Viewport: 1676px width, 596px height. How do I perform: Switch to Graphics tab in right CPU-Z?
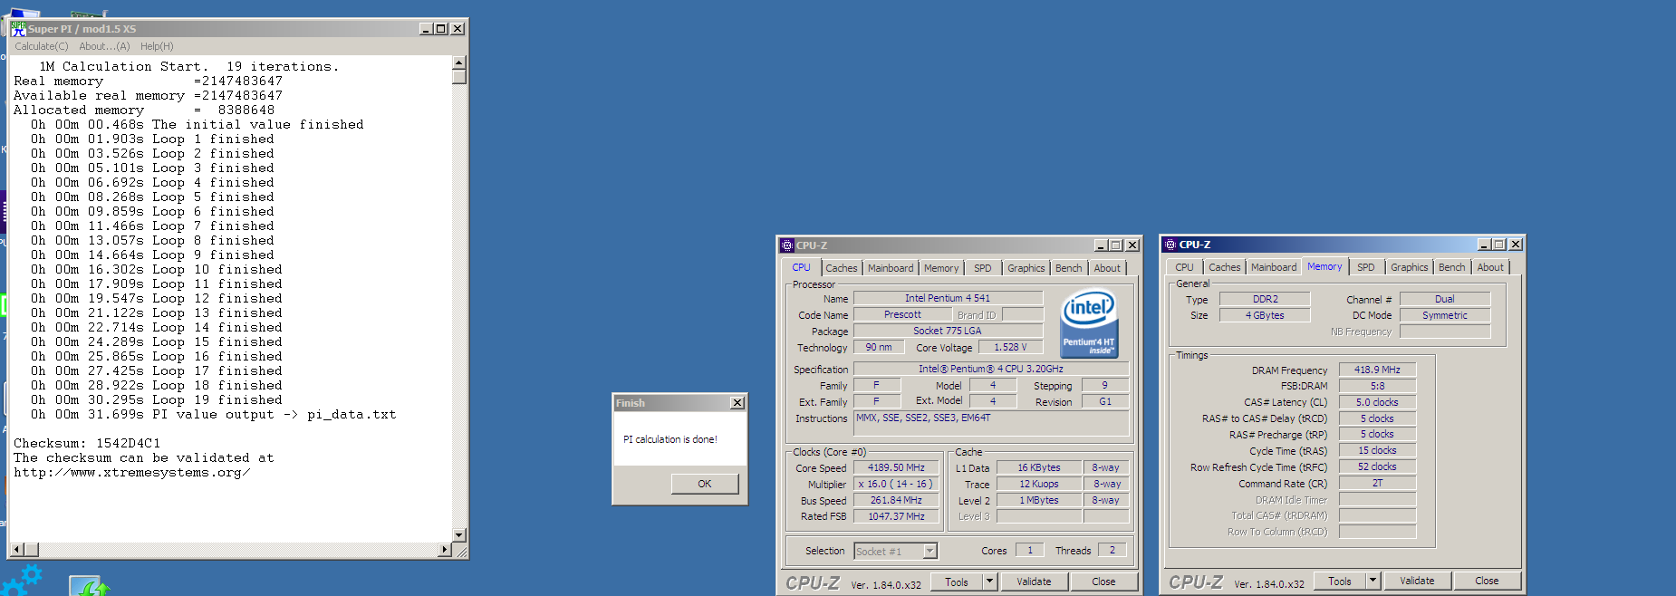point(1410,267)
